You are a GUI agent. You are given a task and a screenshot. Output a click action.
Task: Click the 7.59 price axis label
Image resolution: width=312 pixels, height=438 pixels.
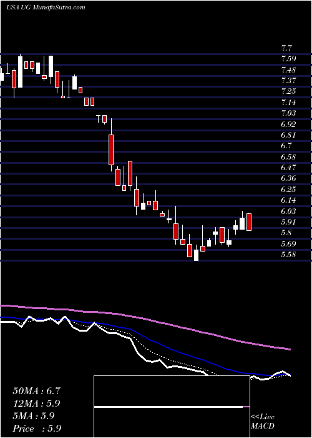click(x=288, y=59)
